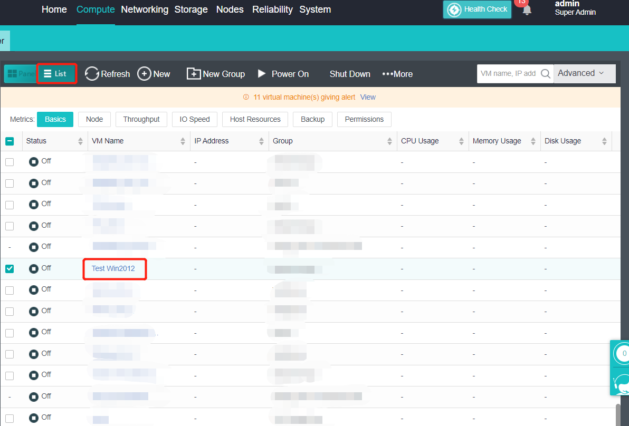Image resolution: width=629 pixels, height=426 pixels.
Task: Click the Refresh icon in toolbar
Action: click(x=92, y=74)
